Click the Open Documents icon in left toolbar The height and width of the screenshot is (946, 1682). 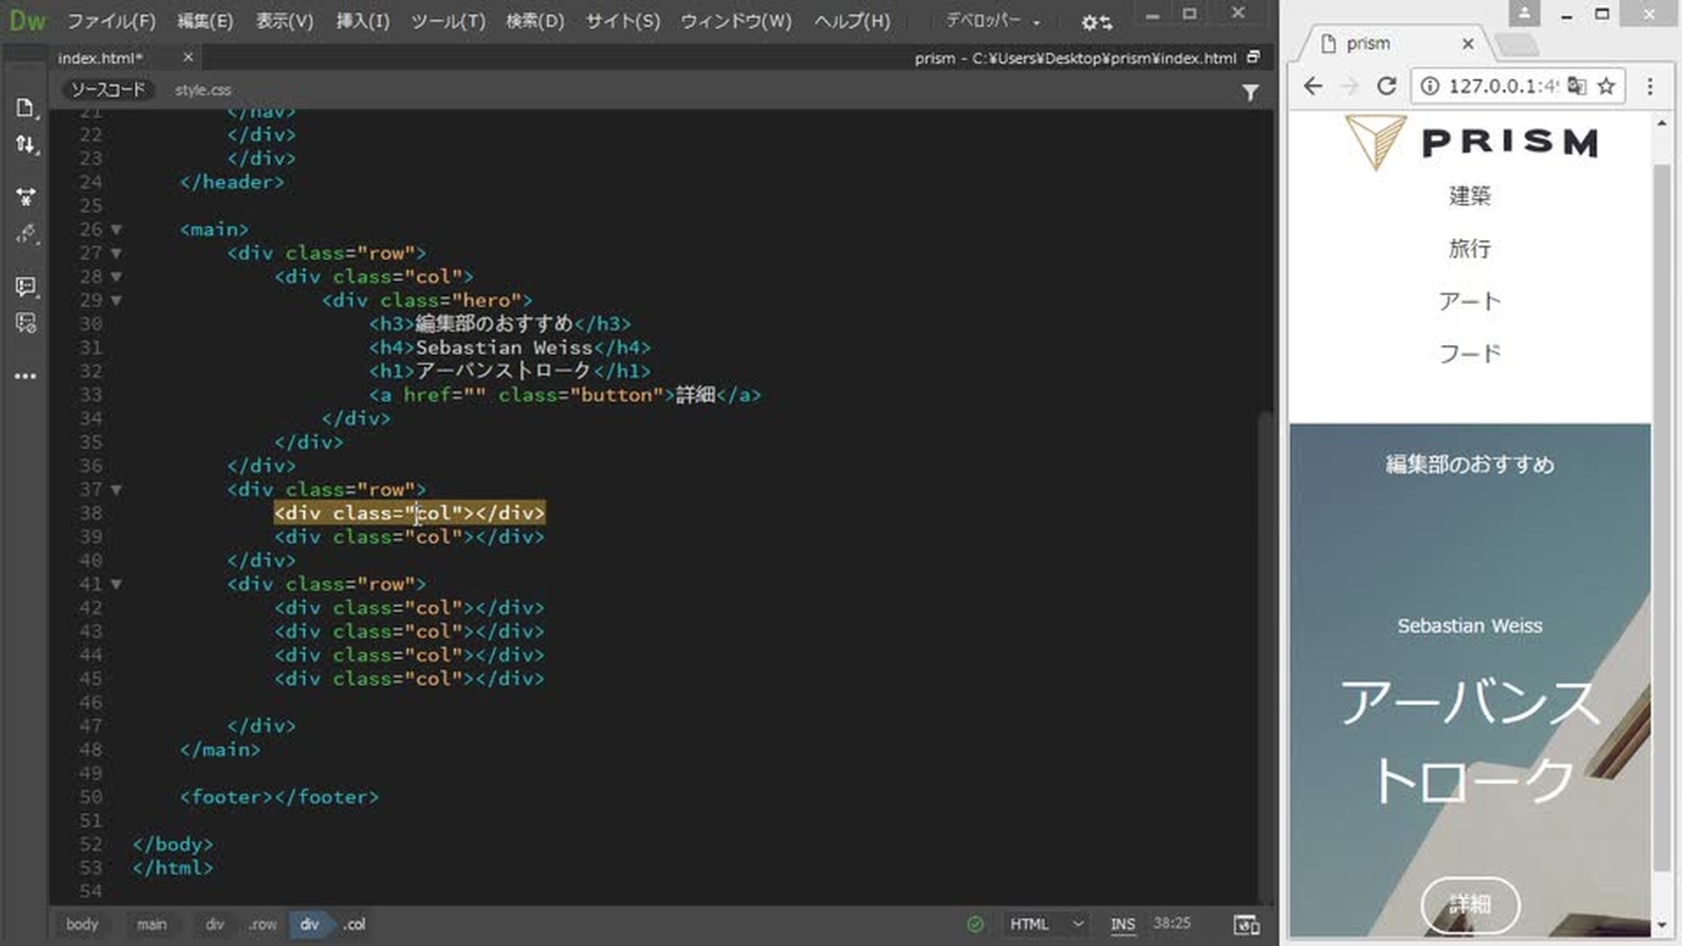(25, 108)
